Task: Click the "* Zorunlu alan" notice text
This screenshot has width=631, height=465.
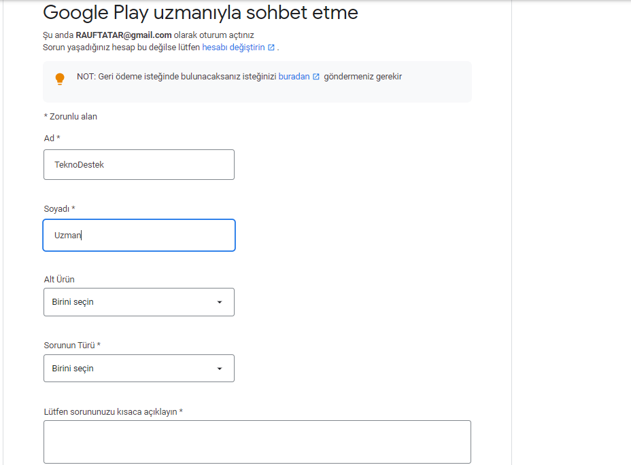Action: [70, 117]
